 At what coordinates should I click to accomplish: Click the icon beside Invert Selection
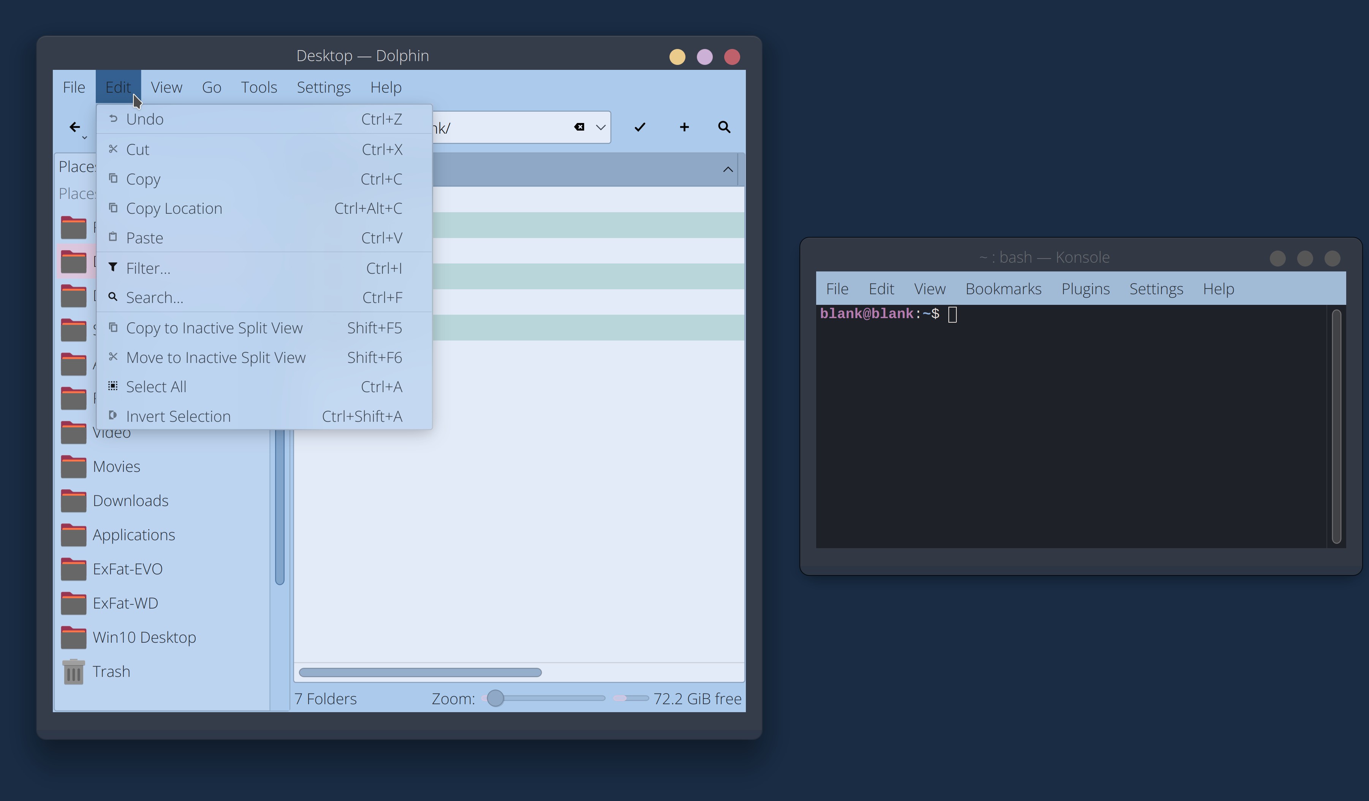[x=113, y=415]
